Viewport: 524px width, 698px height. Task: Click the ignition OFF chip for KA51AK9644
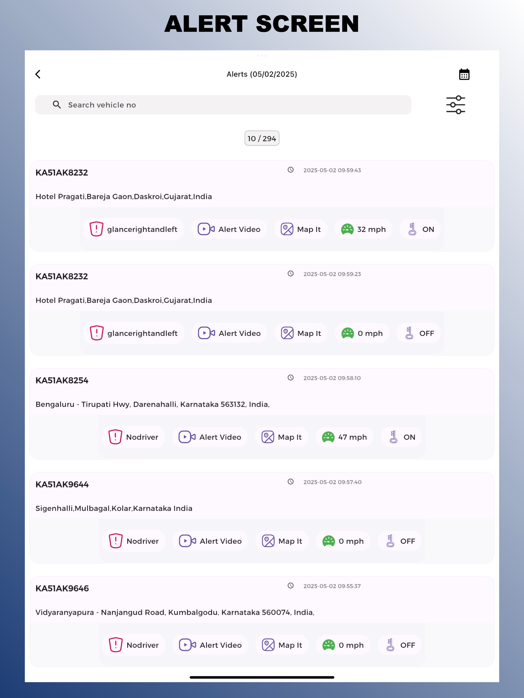(x=400, y=541)
